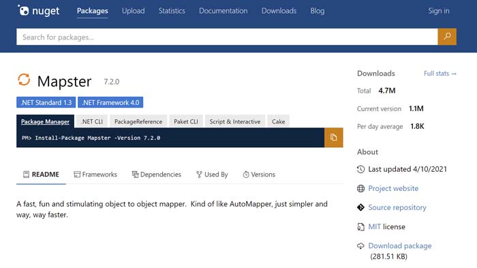Switch to the PackageReference tab
This screenshot has height=268, width=477.
click(x=138, y=121)
